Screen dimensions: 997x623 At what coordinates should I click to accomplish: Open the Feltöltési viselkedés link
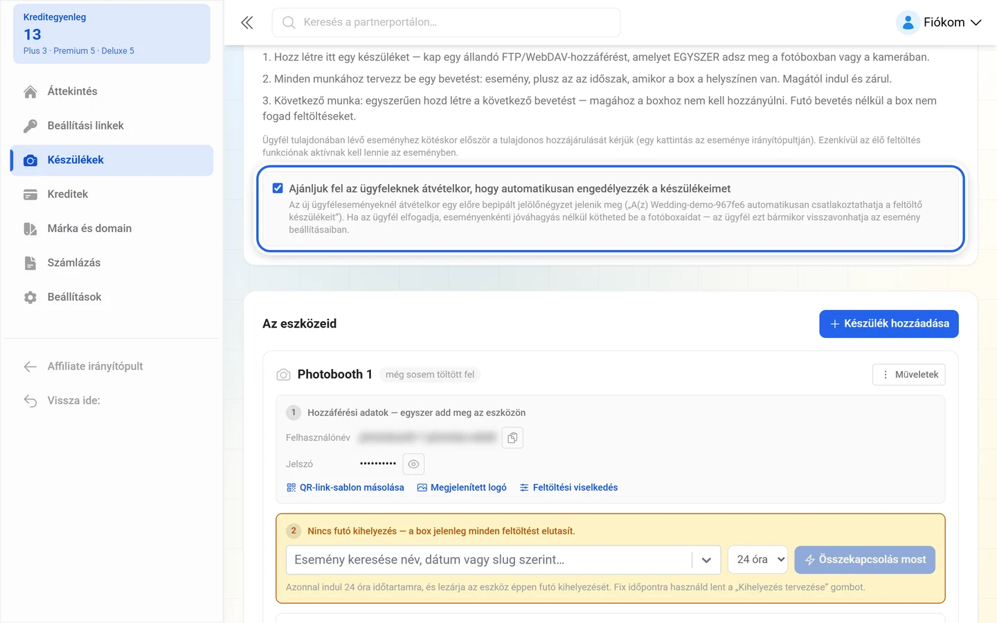[568, 488]
